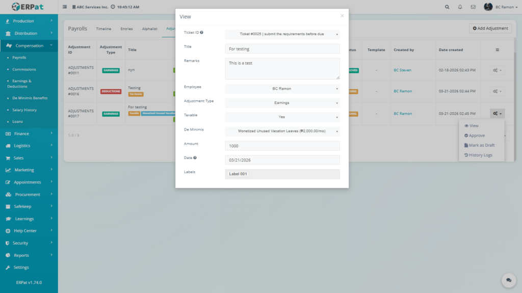Open the Employee dropdown showing BC Ramon

coord(282,89)
